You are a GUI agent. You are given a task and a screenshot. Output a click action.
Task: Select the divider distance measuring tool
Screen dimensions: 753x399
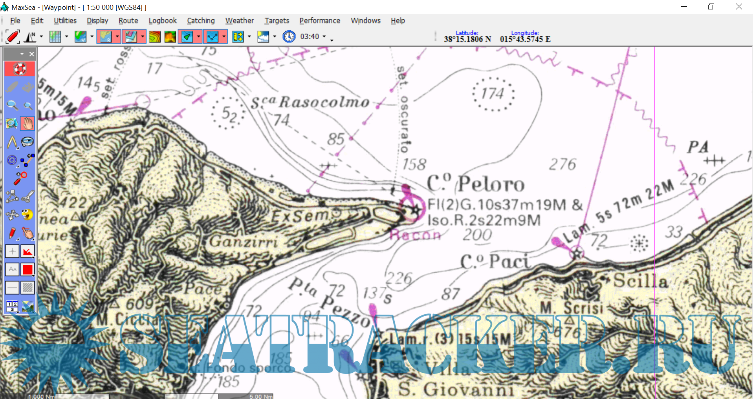(x=12, y=142)
